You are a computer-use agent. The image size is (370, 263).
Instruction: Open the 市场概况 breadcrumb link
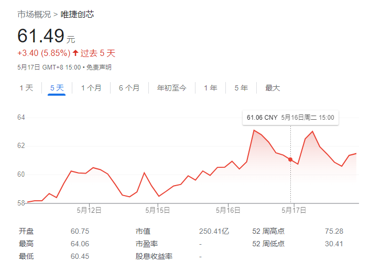click(x=34, y=15)
